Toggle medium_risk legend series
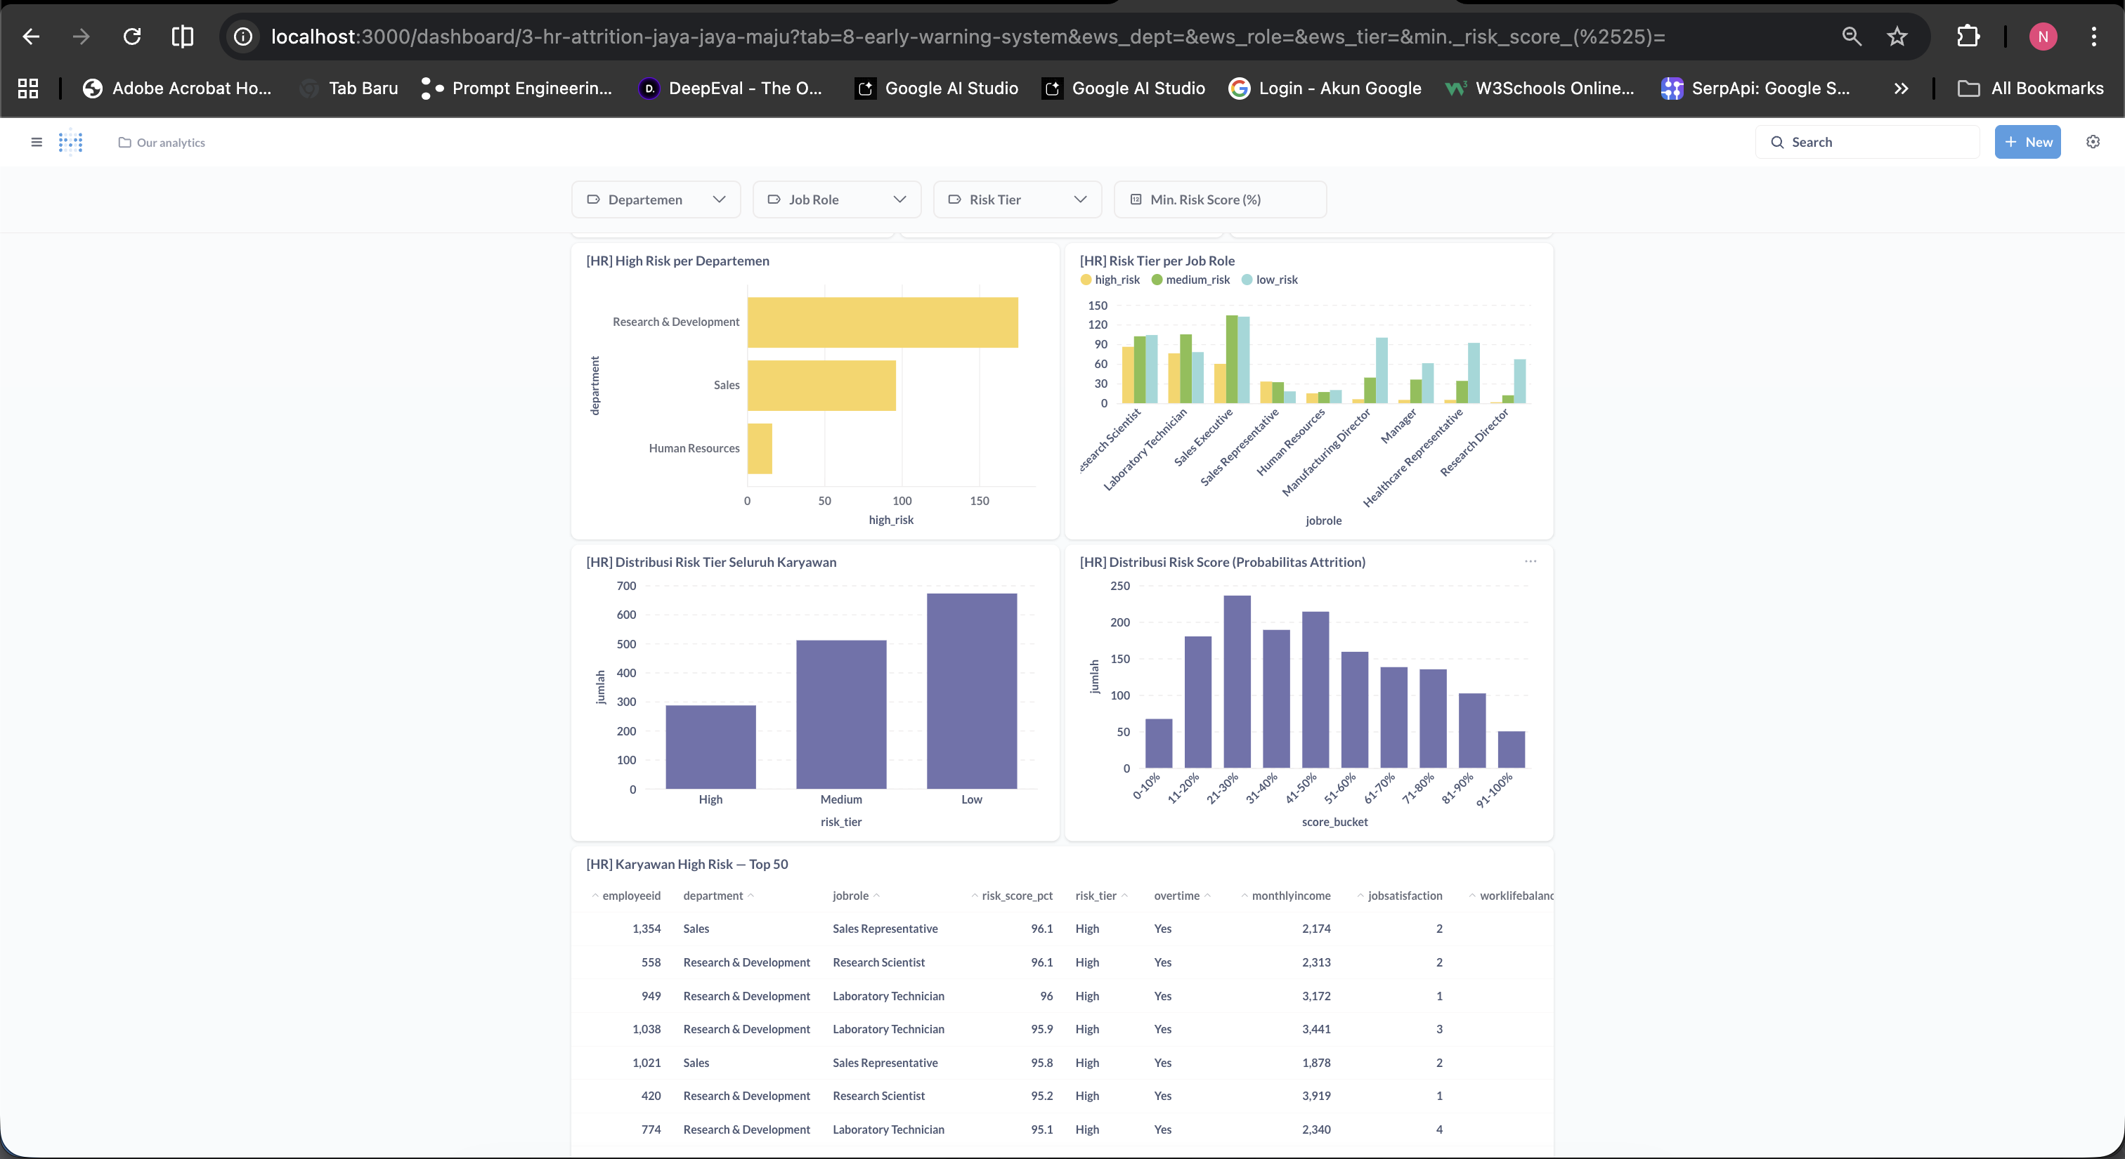 pyautogui.click(x=1190, y=280)
